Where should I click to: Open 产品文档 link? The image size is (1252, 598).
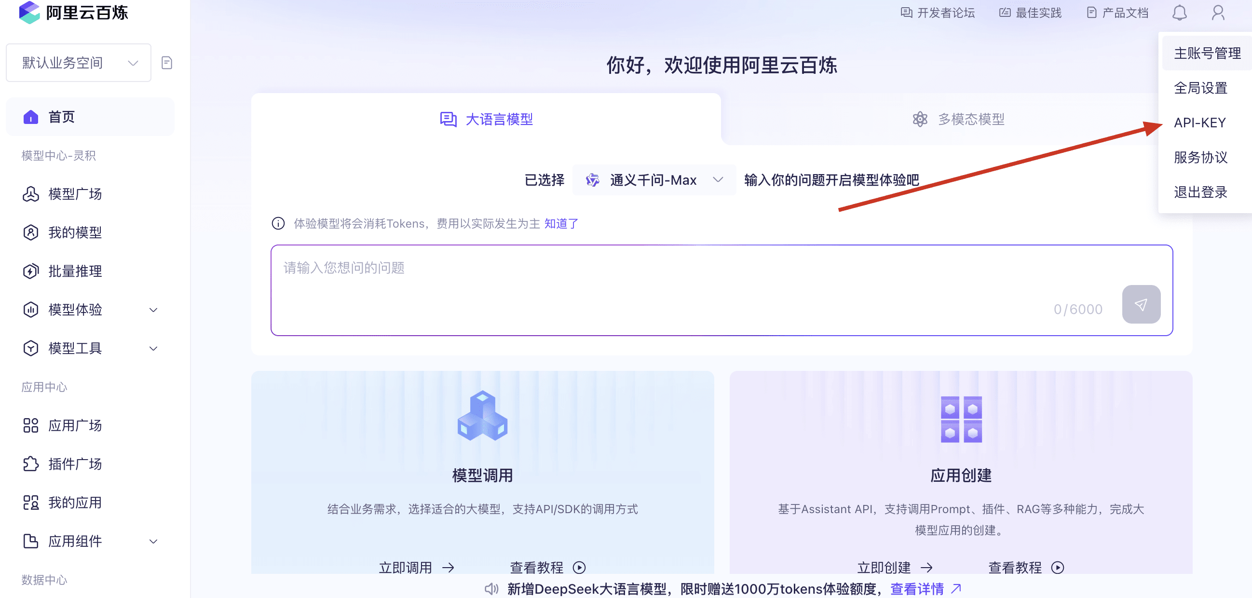(1117, 13)
